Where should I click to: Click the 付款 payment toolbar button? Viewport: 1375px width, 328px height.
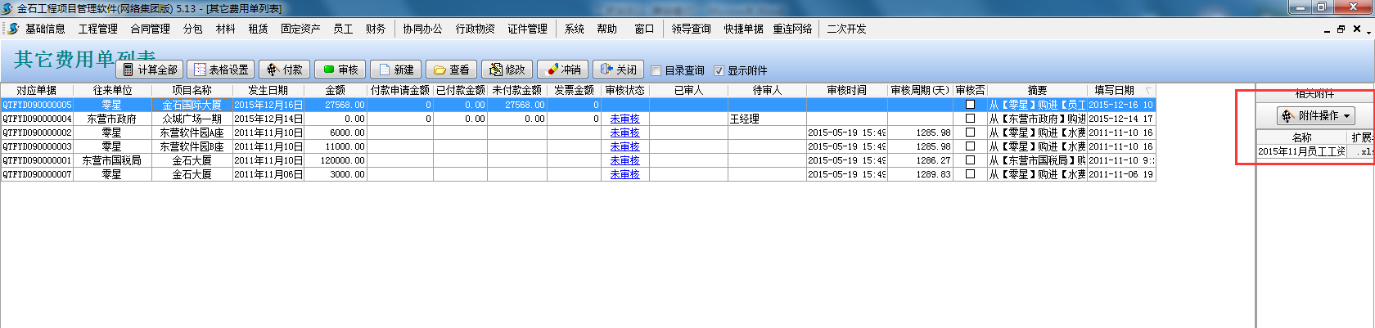click(286, 70)
